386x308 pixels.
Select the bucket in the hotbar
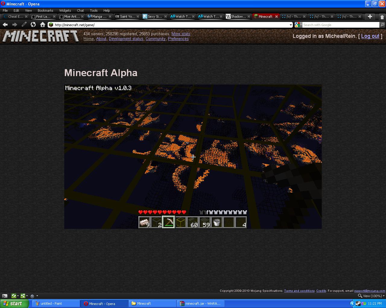217,222
